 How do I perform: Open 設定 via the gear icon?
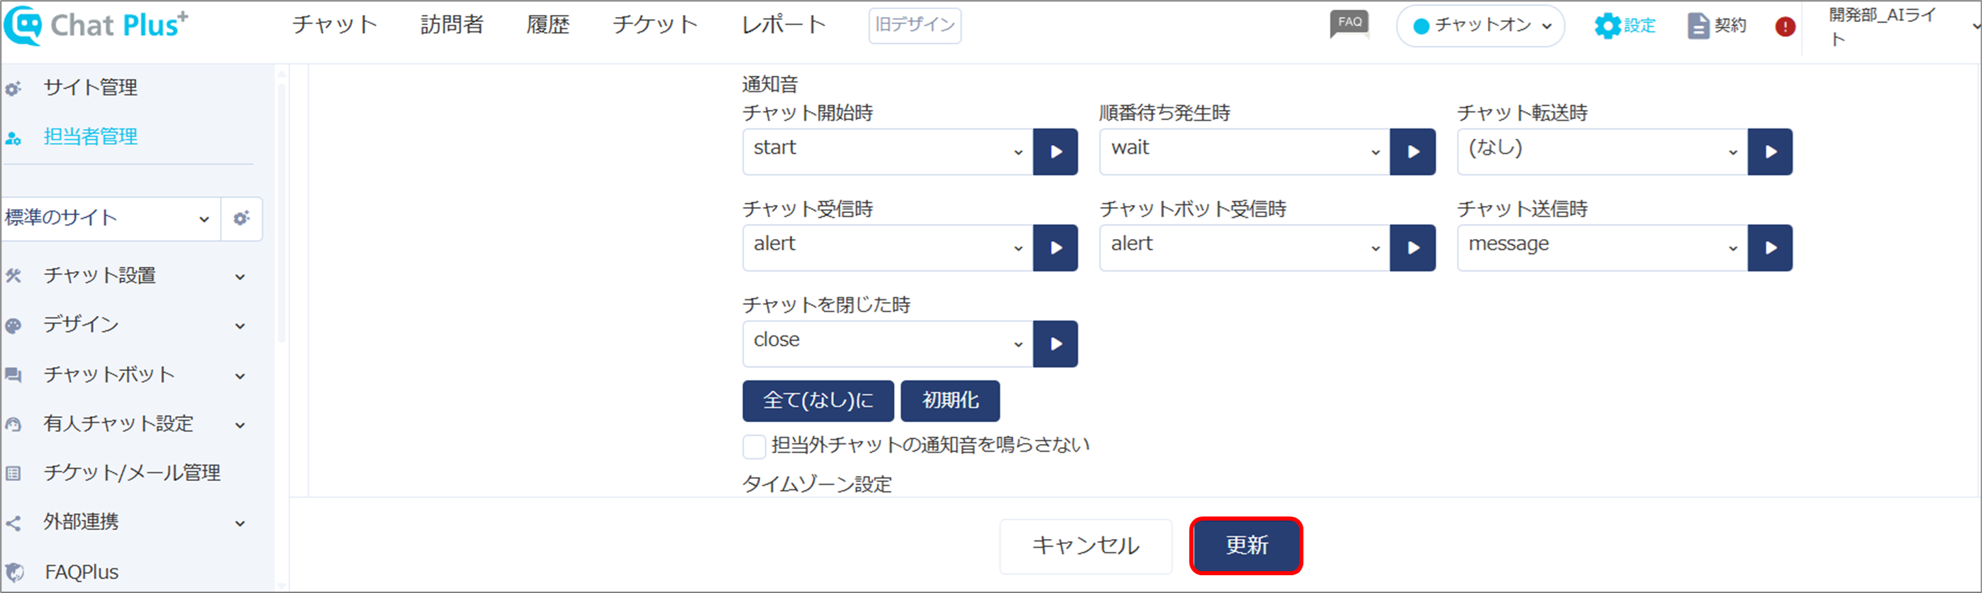pos(1607,25)
